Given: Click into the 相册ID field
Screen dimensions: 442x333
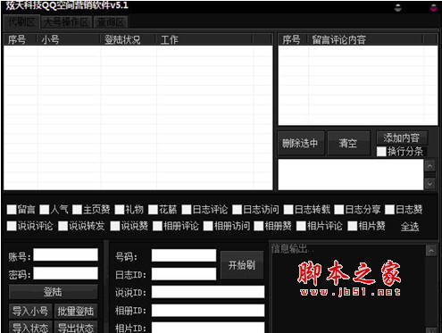Looking at the screenshot, I should point(208,310).
